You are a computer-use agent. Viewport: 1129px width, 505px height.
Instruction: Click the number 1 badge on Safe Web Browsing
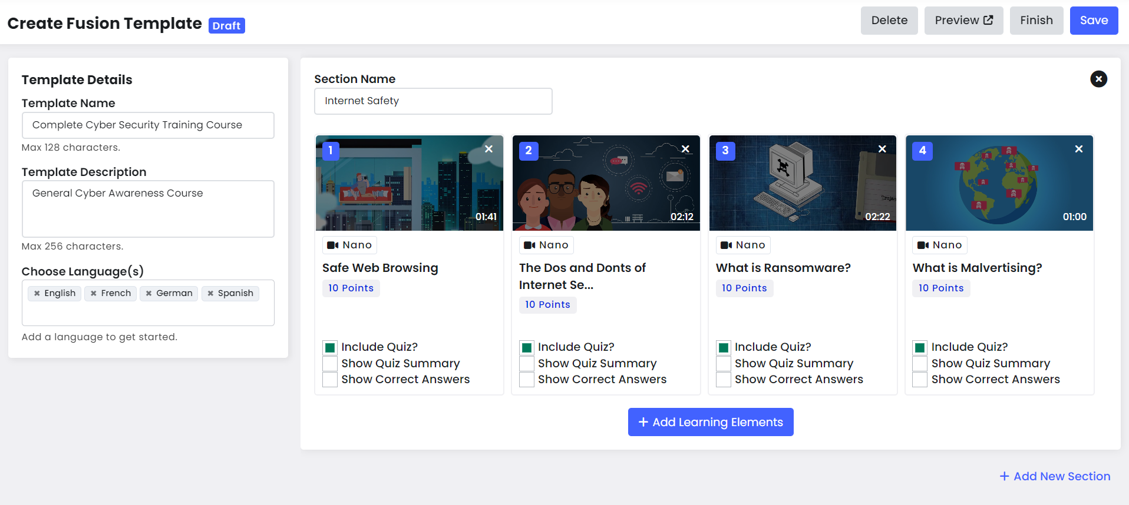pyautogui.click(x=331, y=151)
